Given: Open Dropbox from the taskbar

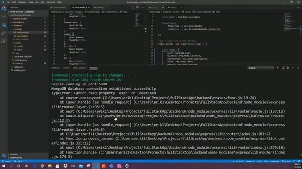Looking at the screenshot, I should 65,166.
